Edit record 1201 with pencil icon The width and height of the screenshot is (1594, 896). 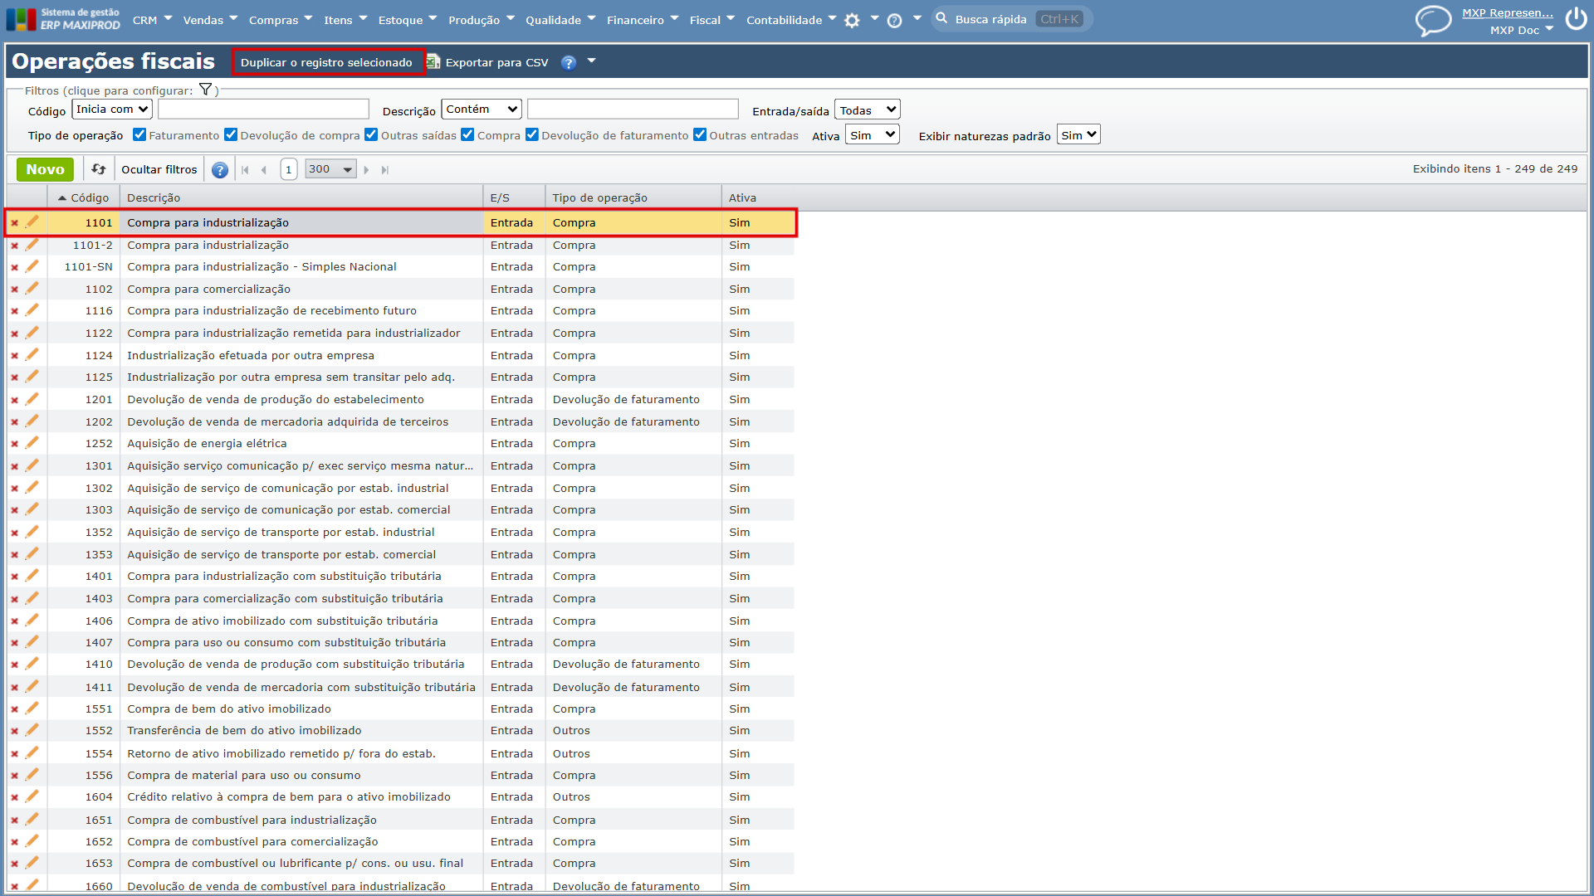(x=32, y=399)
